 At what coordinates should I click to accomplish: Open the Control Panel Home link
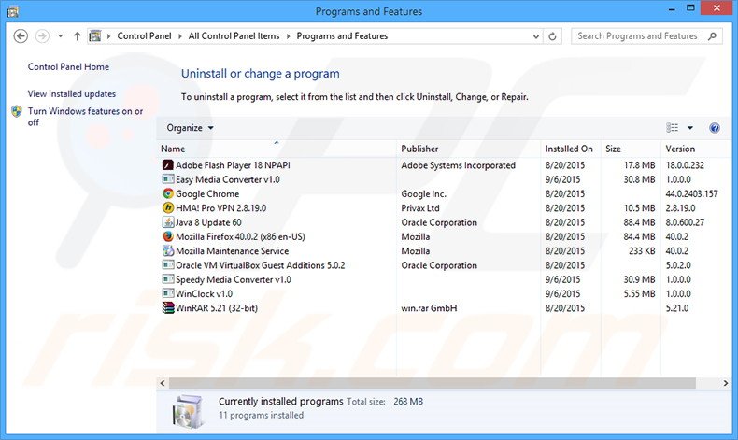pos(68,67)
